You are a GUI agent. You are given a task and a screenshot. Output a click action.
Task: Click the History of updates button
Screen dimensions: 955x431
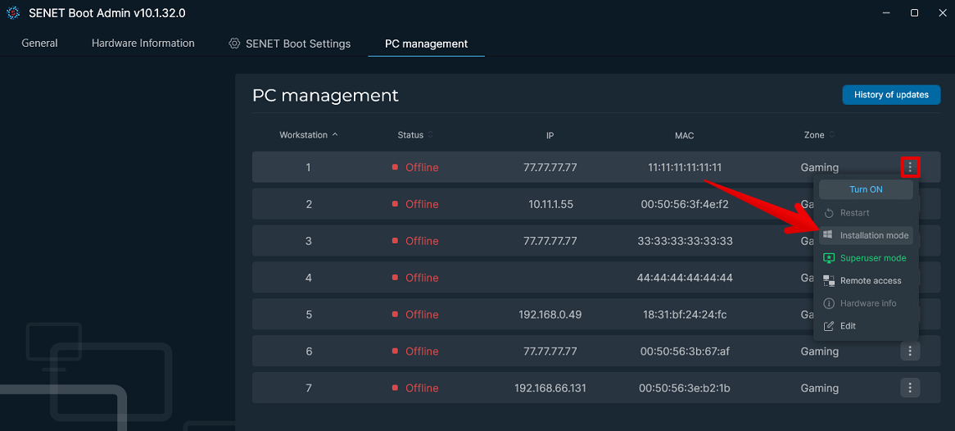(891, 95)
